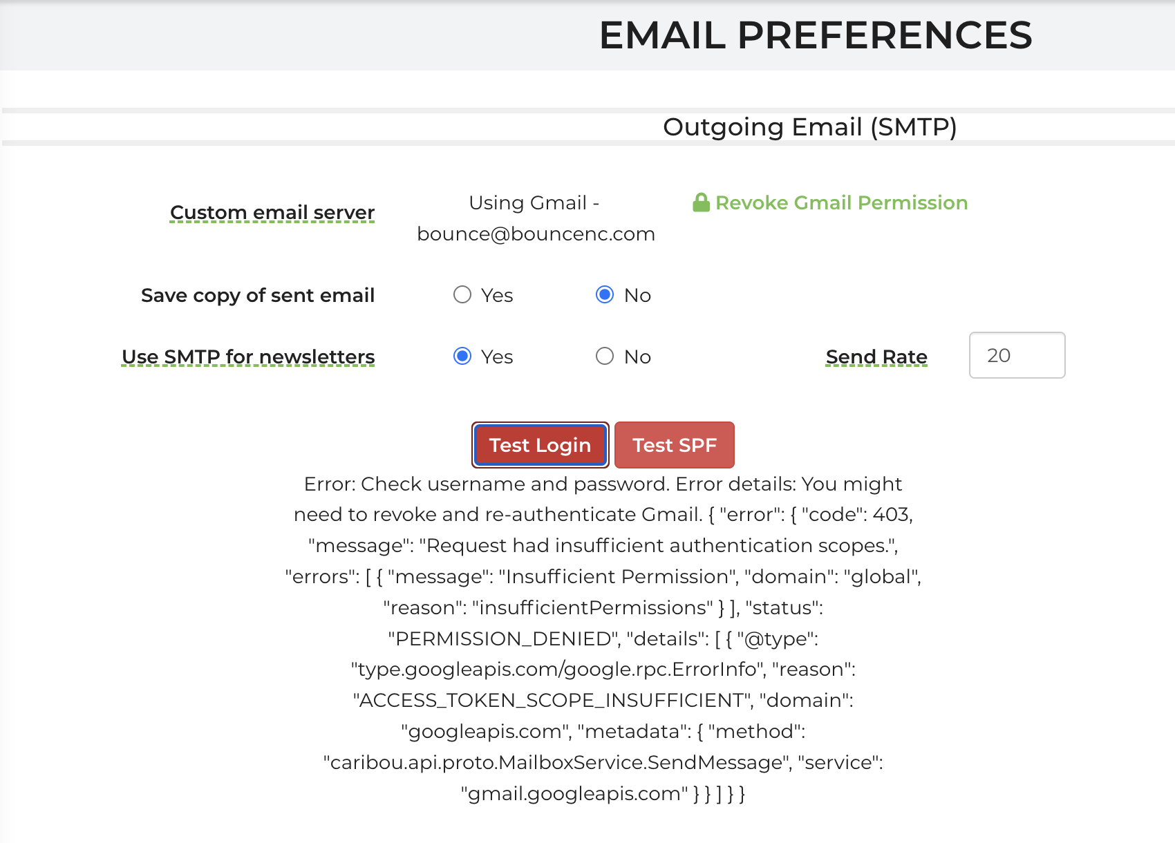Click the bounce@bouncenc.com Gmail address text
Screen dimensions: 1175x843
536,234
